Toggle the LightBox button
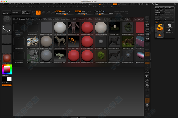 pos(16,12)
